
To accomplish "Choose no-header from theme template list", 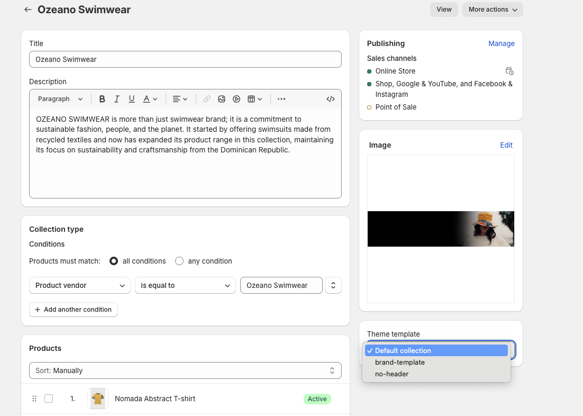I will click(x=392, y=374).
